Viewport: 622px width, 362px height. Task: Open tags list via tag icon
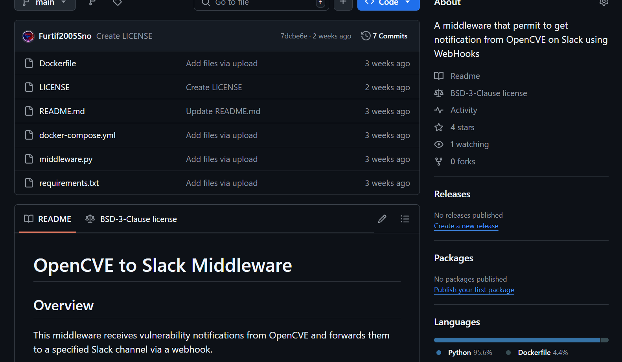coord(117,3)
